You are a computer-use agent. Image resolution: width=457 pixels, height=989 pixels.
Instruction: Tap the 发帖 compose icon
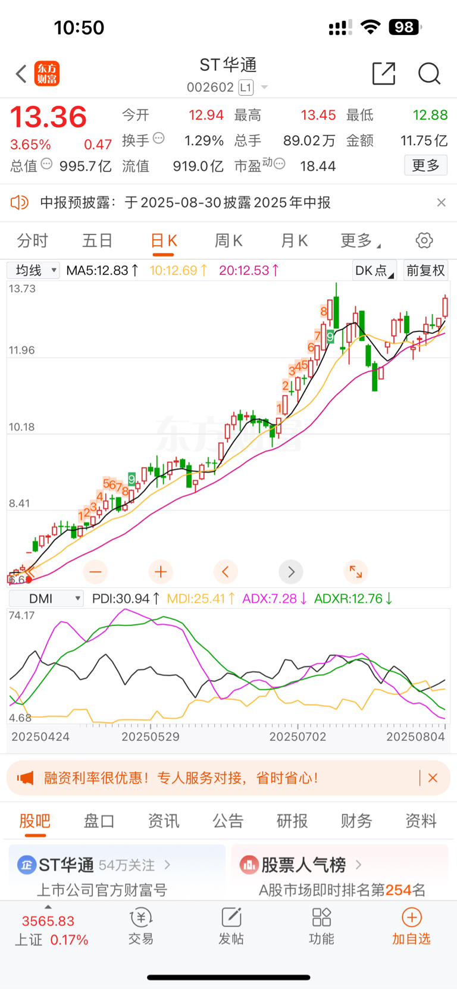[x=231, y=917]
